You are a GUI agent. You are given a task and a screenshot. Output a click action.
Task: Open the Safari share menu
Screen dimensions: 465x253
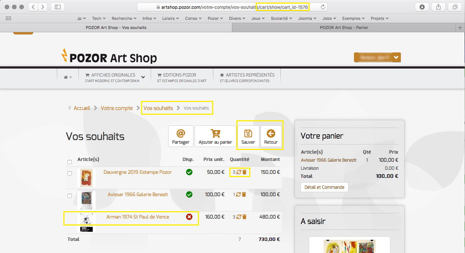pyautogui.click(x=438, y=7)
